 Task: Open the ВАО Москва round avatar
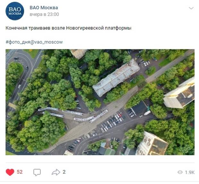(x=15, y=11)
